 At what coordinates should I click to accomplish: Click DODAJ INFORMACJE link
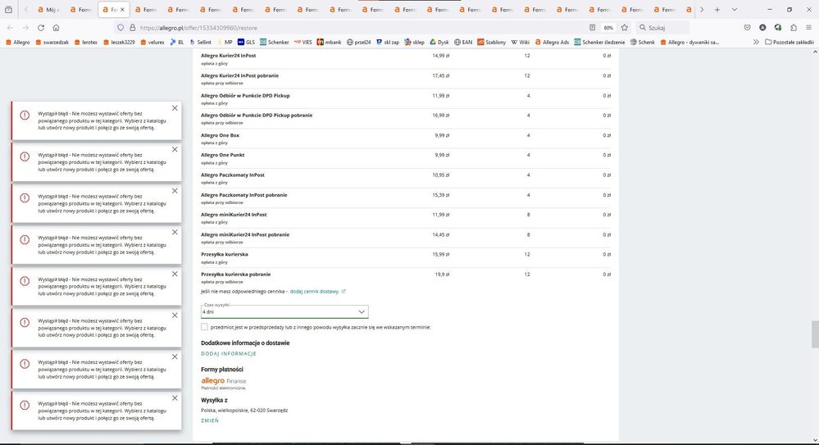[229, 353]
